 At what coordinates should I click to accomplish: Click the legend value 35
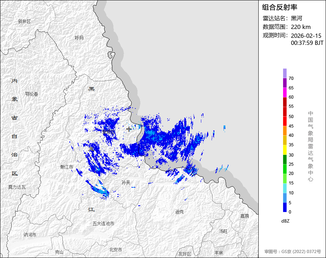[291, 145]
